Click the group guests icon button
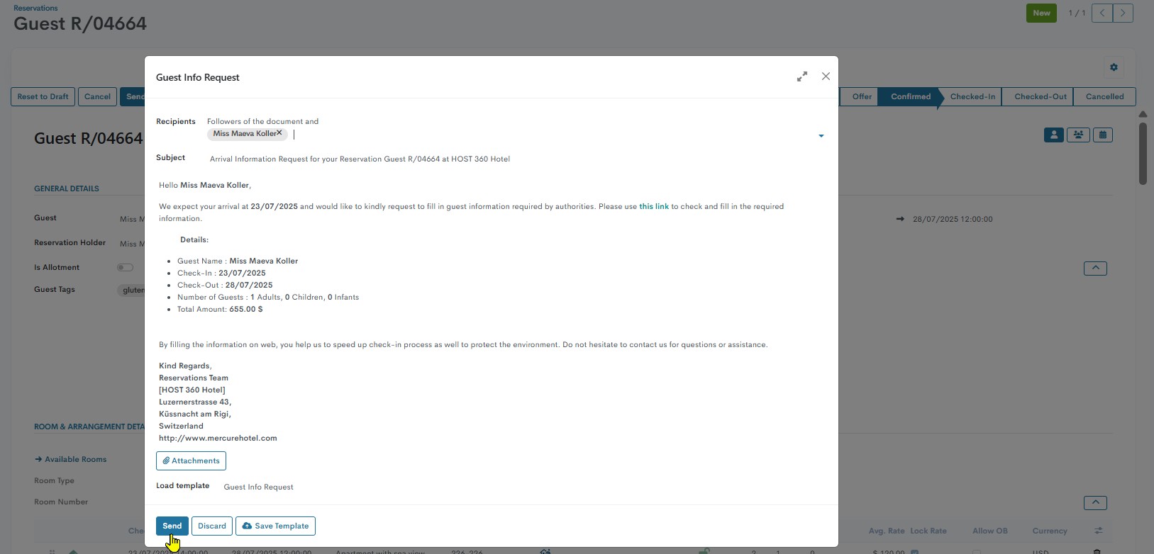Image resolution: width=1154 pixels, height=554 pixels. [1078, 135]
